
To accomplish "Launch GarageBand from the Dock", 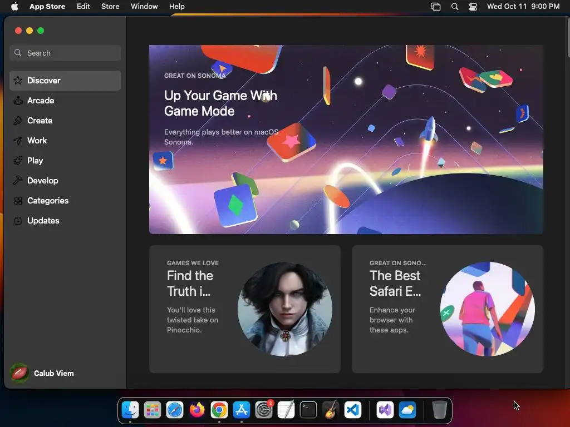I will (x=331, y=410).
